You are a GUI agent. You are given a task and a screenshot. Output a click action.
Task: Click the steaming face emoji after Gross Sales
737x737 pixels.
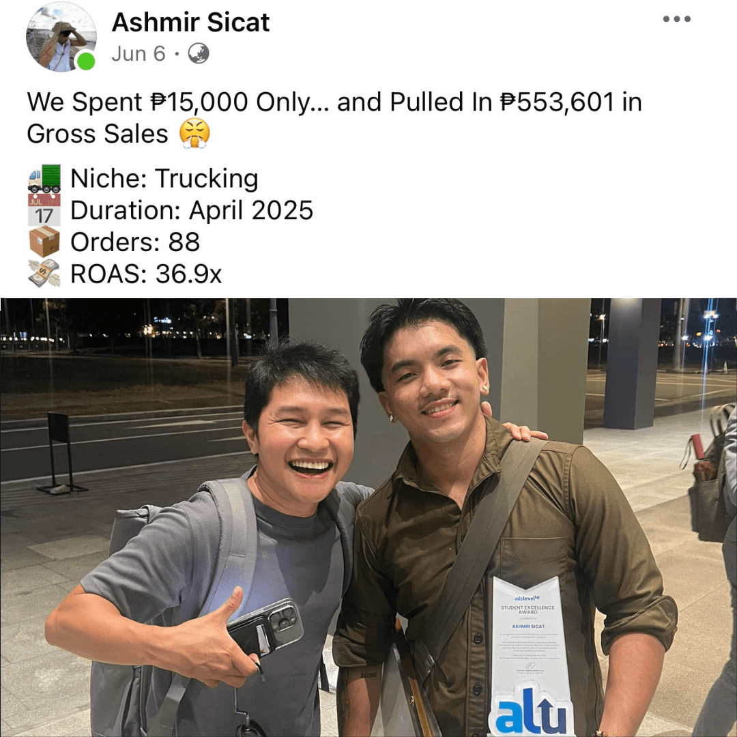[194, 134]
